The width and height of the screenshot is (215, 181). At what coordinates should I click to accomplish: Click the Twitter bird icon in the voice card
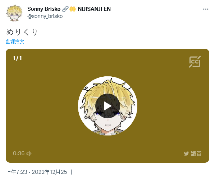tap(186, 153)
